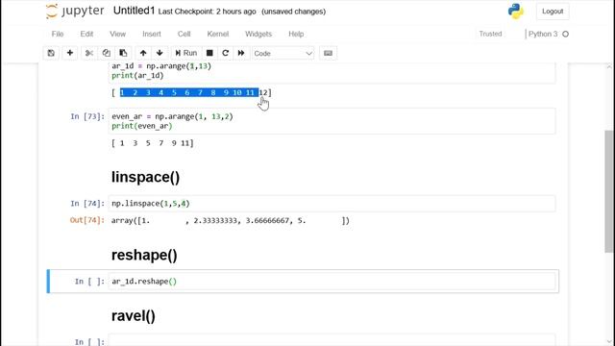615x346 pixels.
Task: Open the command palette keyboard icon
Action: pyautogui.click(x=329, y=53)
